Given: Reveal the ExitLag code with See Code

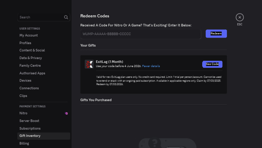Looking at the screenshot, I should tap(212, 64).
